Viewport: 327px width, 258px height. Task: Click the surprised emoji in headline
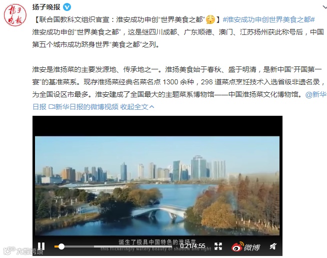[210, 19]
